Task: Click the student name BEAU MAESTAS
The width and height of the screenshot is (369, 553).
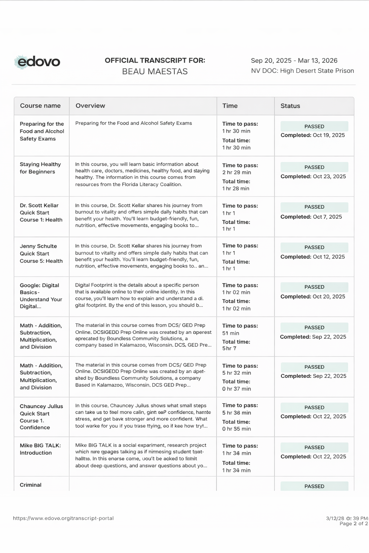Action: pyautogui.click(x=155, y=72)
